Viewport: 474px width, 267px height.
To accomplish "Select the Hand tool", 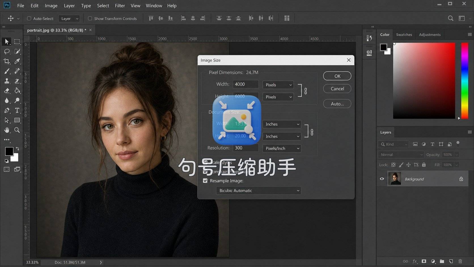I will pyautogui.click(x=7, y=130).
